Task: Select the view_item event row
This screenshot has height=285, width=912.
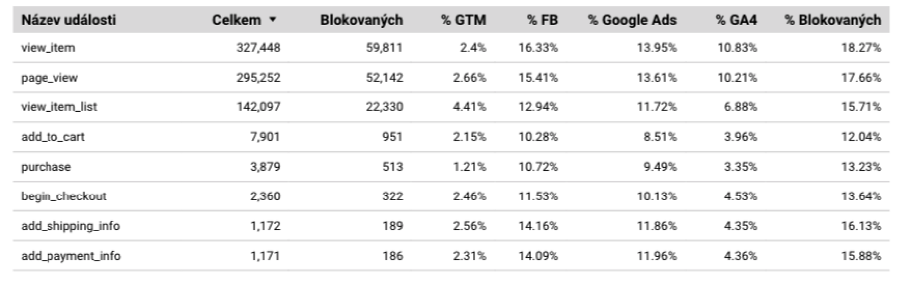Action: coord(48,48)
